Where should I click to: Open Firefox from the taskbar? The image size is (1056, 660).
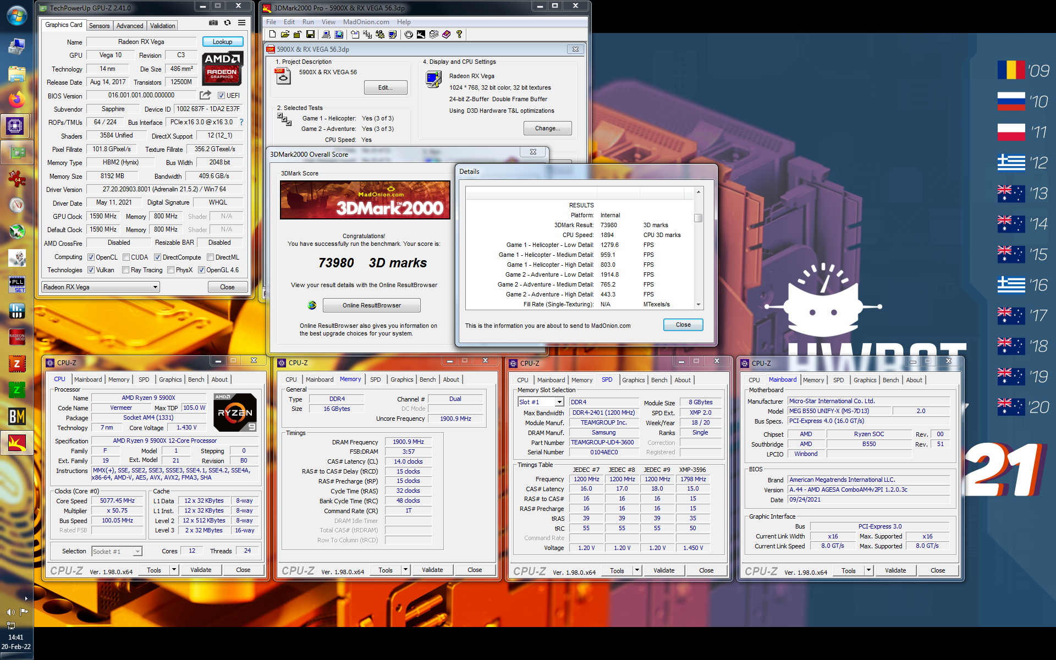(x=16, y=100)
